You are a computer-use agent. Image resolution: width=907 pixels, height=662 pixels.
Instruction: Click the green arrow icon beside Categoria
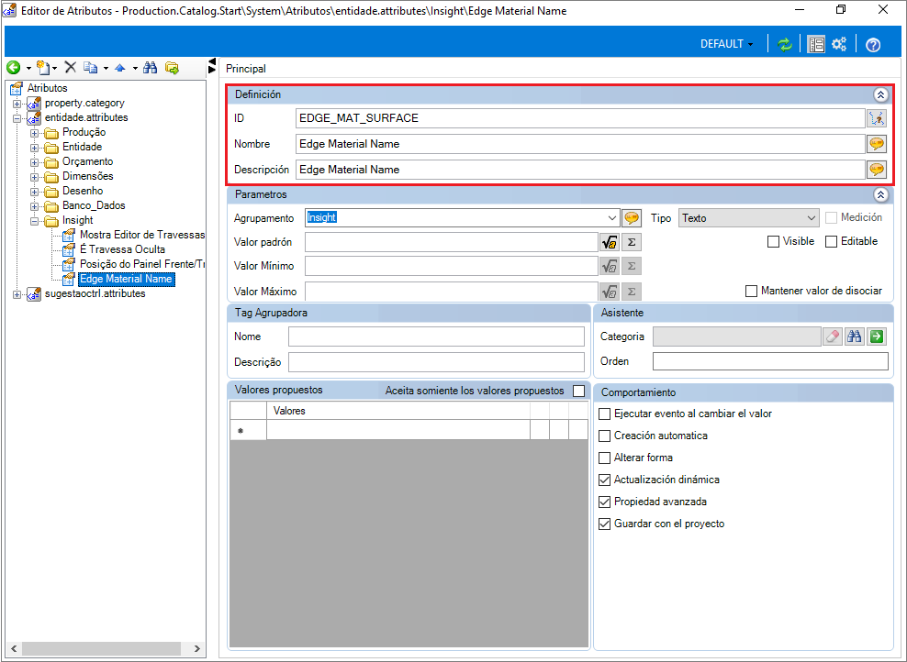coord(877,337)
